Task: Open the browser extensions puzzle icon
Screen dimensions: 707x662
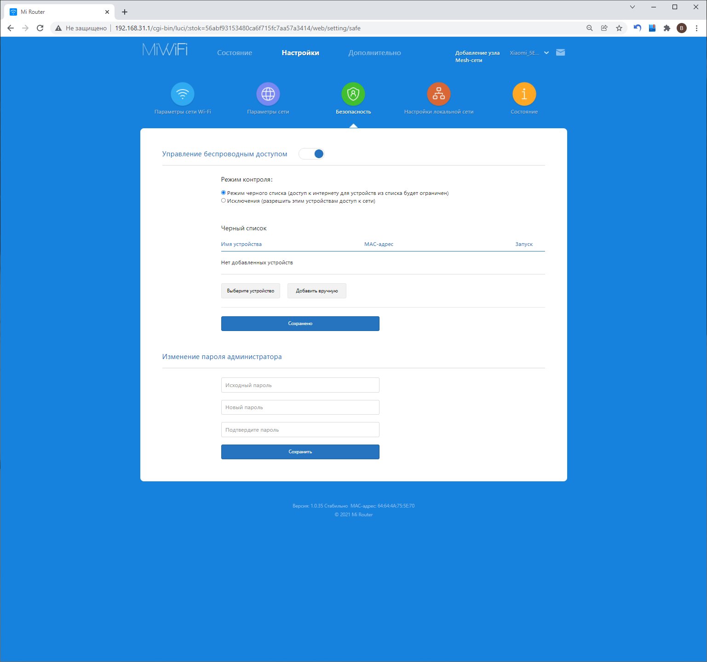Action: point(667,28)
